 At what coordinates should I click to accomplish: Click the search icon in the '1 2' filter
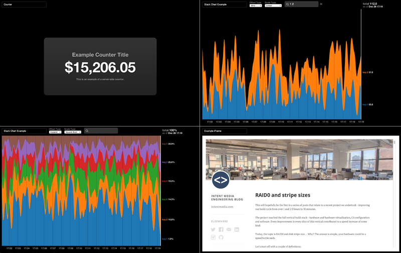(x=287, y=4)
